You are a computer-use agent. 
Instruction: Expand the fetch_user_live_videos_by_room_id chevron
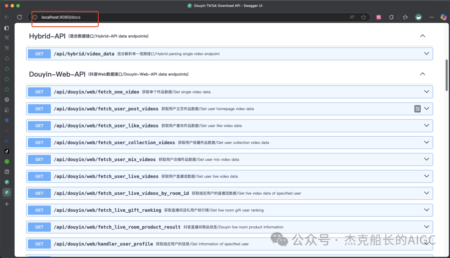pyautogui.click(x=427, y=193)
